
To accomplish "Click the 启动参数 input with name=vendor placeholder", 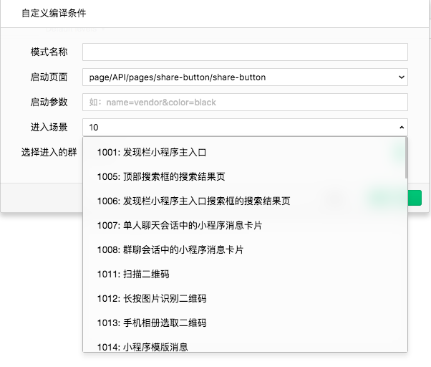I will tap(245, 103).
